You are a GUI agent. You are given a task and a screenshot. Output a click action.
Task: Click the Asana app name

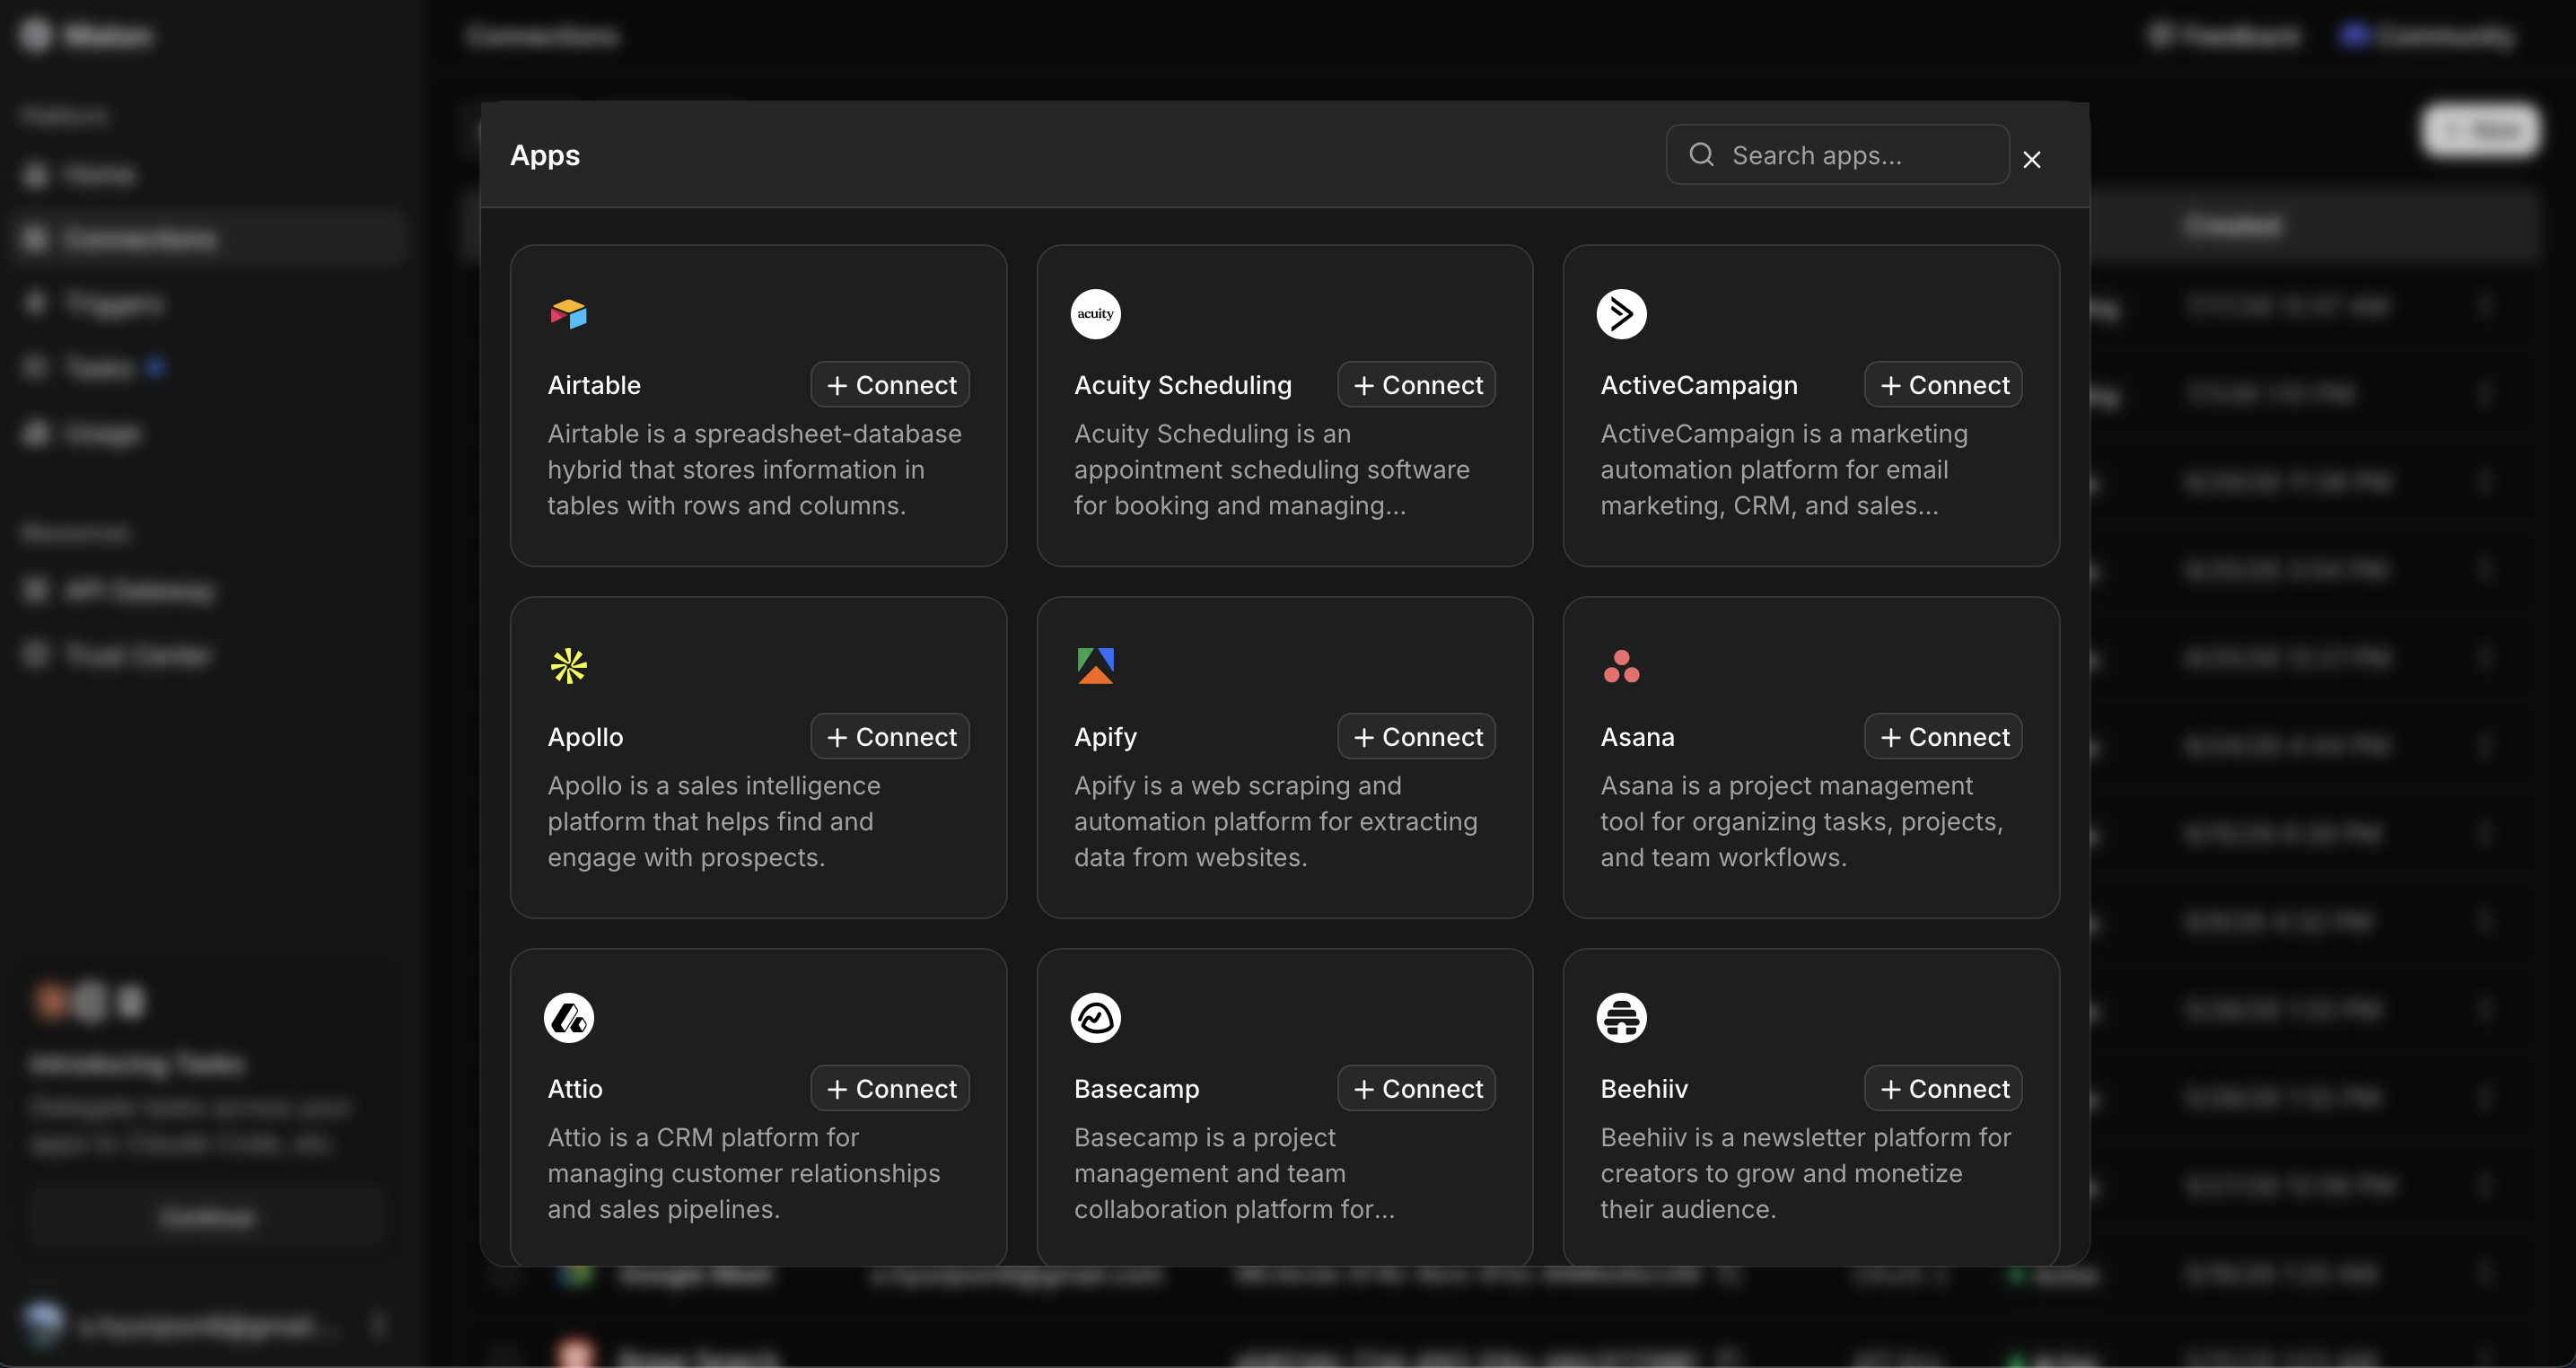coord(1637,737)
